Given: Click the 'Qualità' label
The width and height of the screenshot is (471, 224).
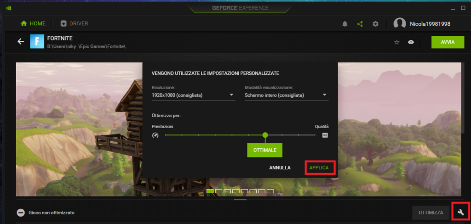Looking at the screenshot, I should tap(322, 127).
